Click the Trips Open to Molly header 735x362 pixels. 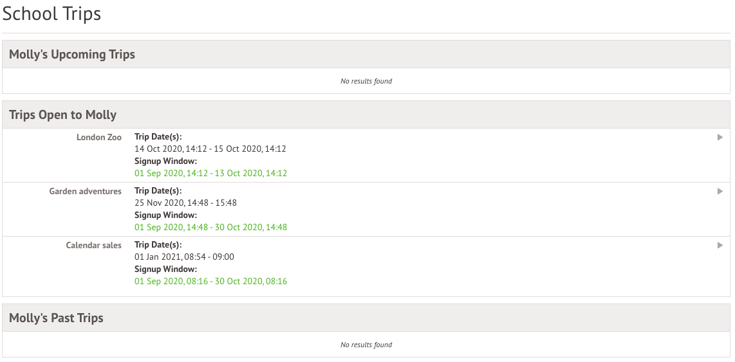(63, 115)
